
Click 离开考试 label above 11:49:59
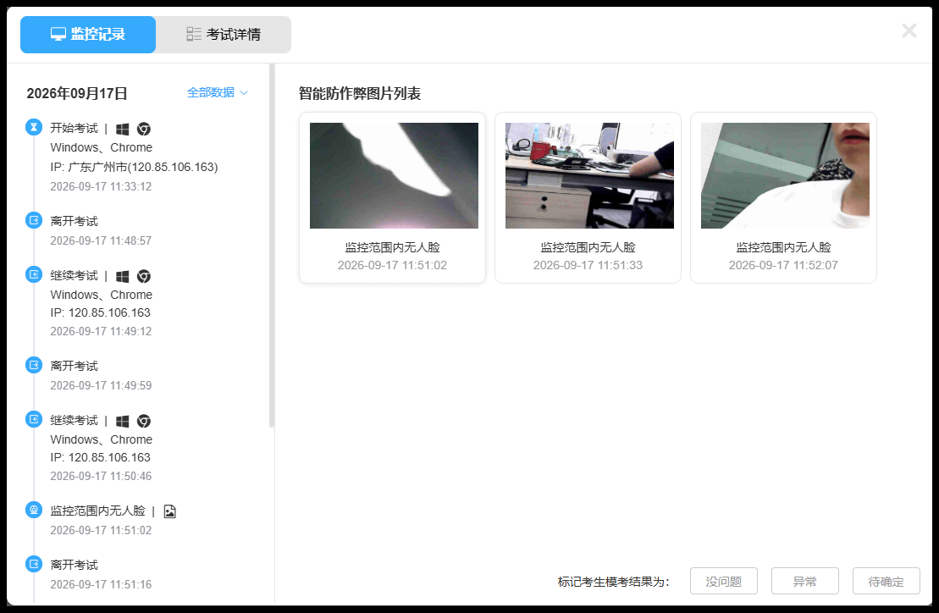pyautogui.click(x=74, y=366)
